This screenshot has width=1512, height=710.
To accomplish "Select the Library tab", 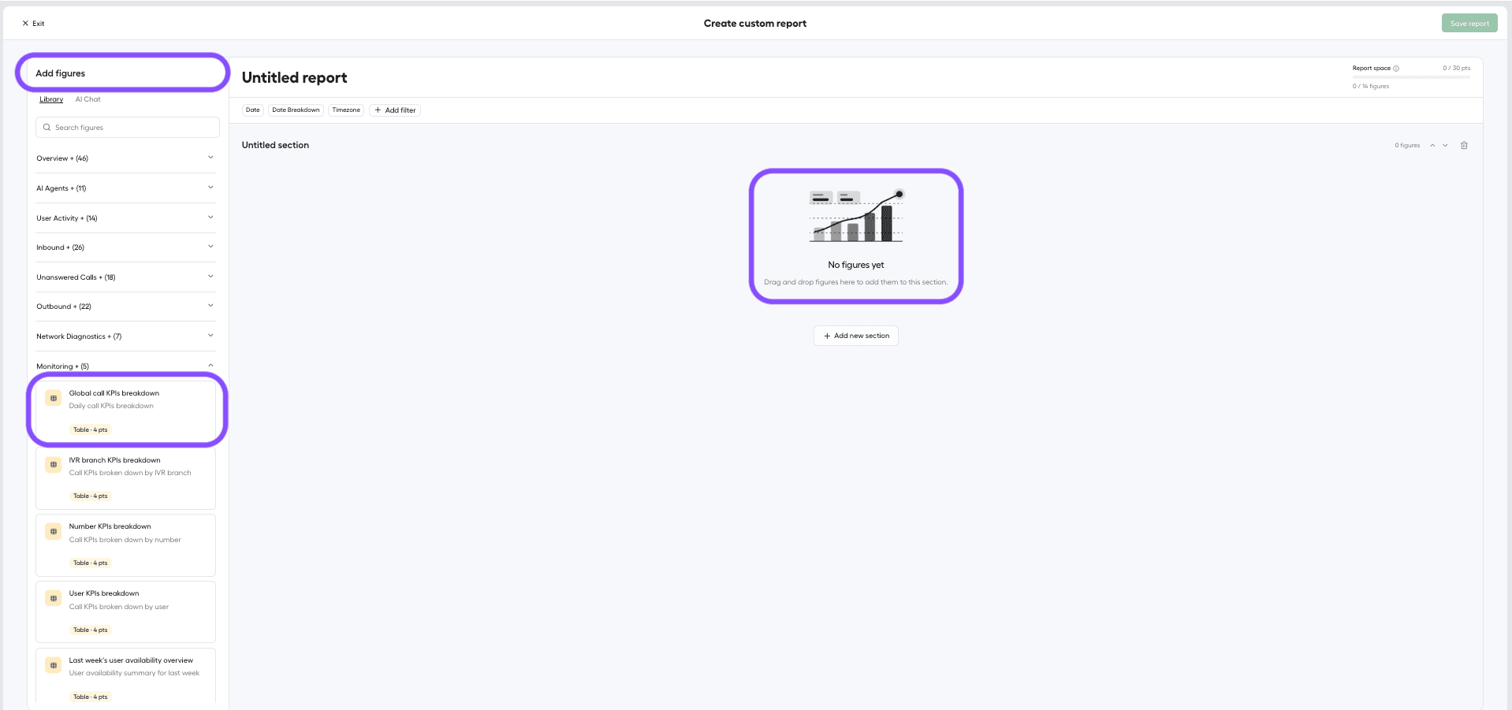I will coord(51,99).
